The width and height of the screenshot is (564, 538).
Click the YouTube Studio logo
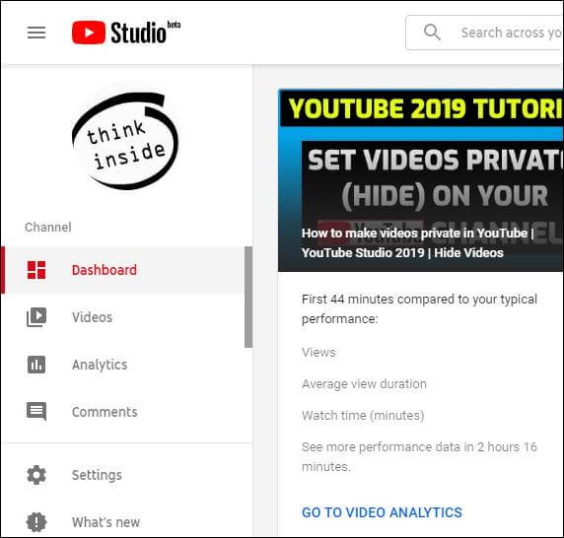[126, 33]
